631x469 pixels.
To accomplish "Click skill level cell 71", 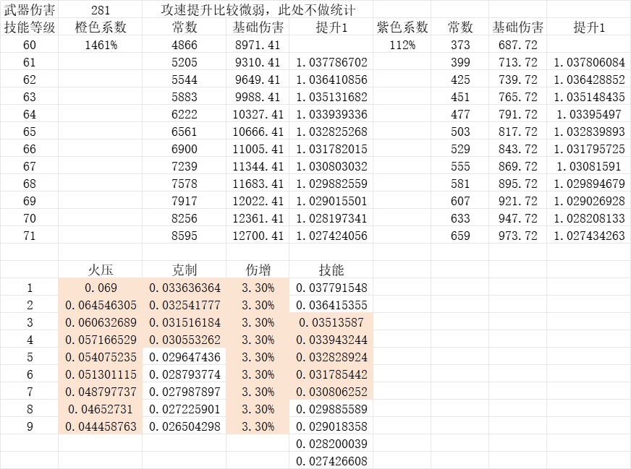I will 30,236.
